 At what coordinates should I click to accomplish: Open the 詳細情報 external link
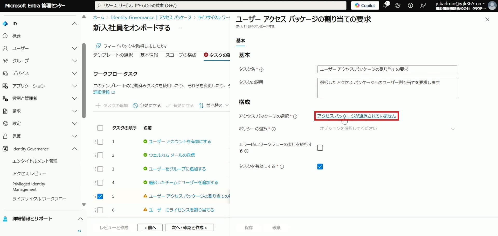[x=104, y=92]
